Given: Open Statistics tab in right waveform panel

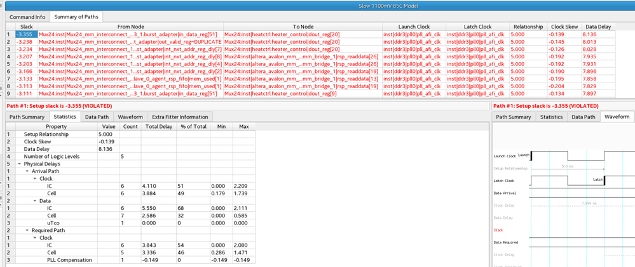Looking at the screenshot, I should pos(551,117).
